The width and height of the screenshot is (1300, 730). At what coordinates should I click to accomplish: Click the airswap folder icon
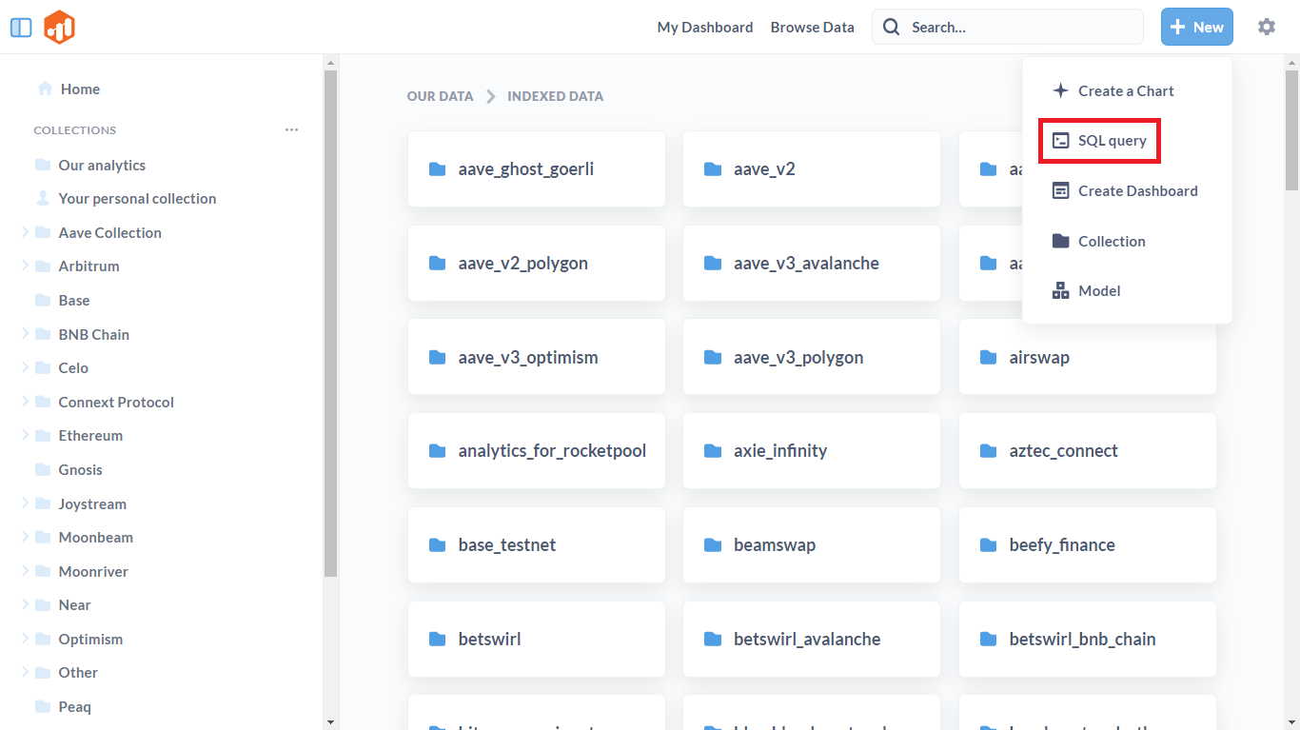pyautogui.click(x=989, y=358)
